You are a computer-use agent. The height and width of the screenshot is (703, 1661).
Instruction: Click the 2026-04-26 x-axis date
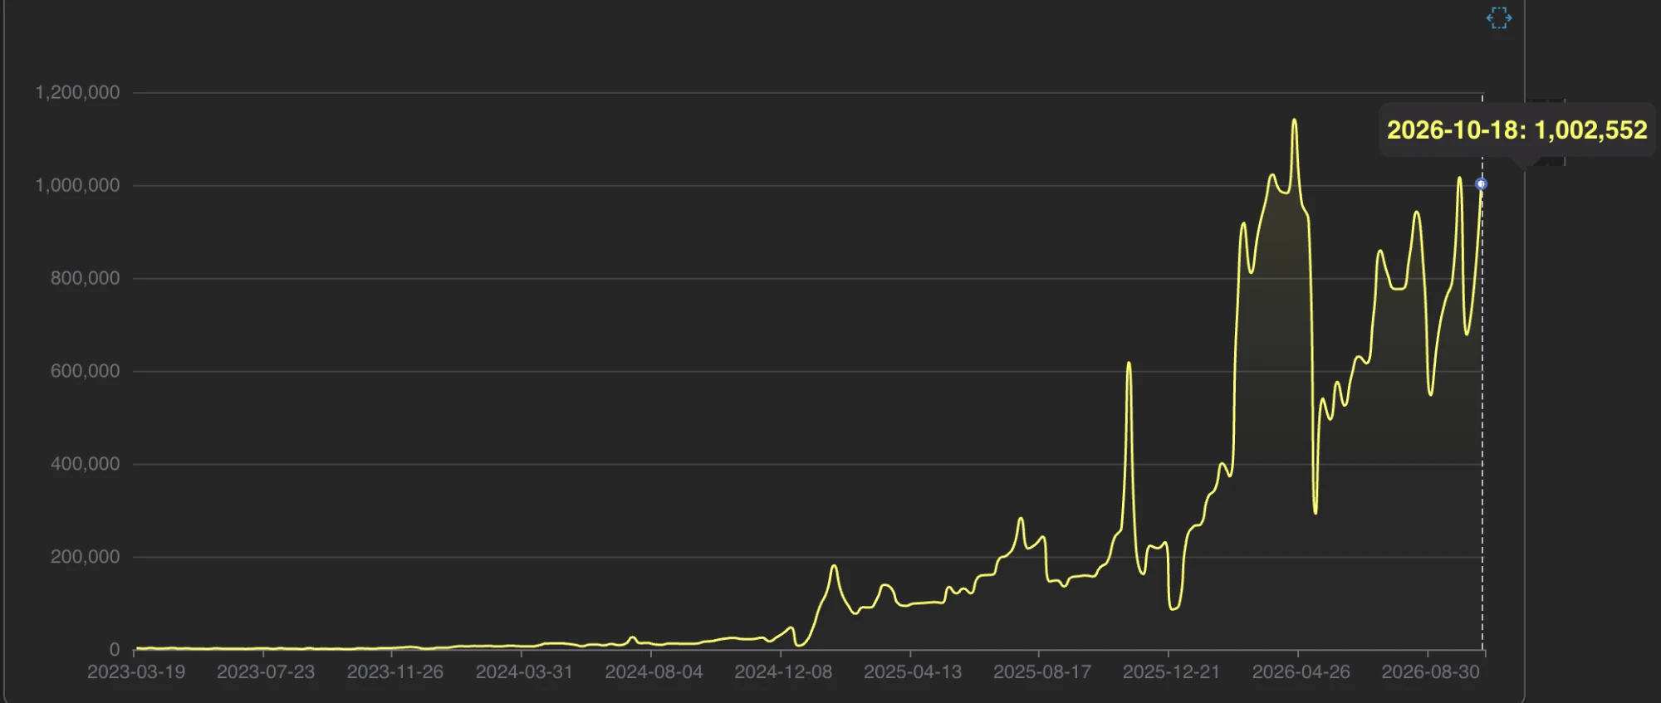[1301, 672]
